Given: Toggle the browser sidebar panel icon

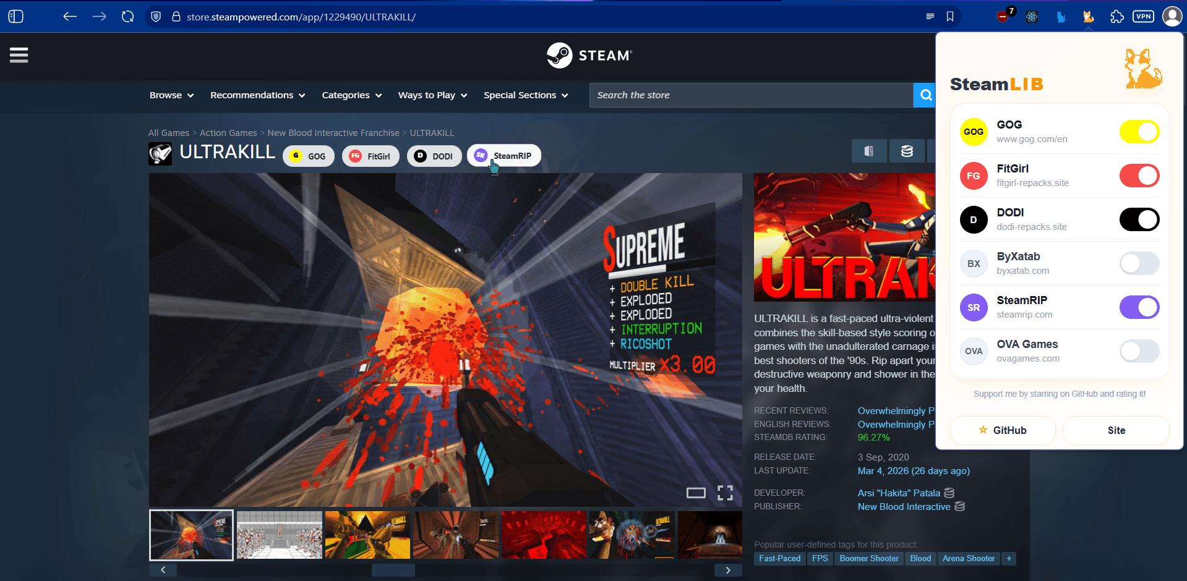Looking at the screenshot, I should click(x=16, y=17).
